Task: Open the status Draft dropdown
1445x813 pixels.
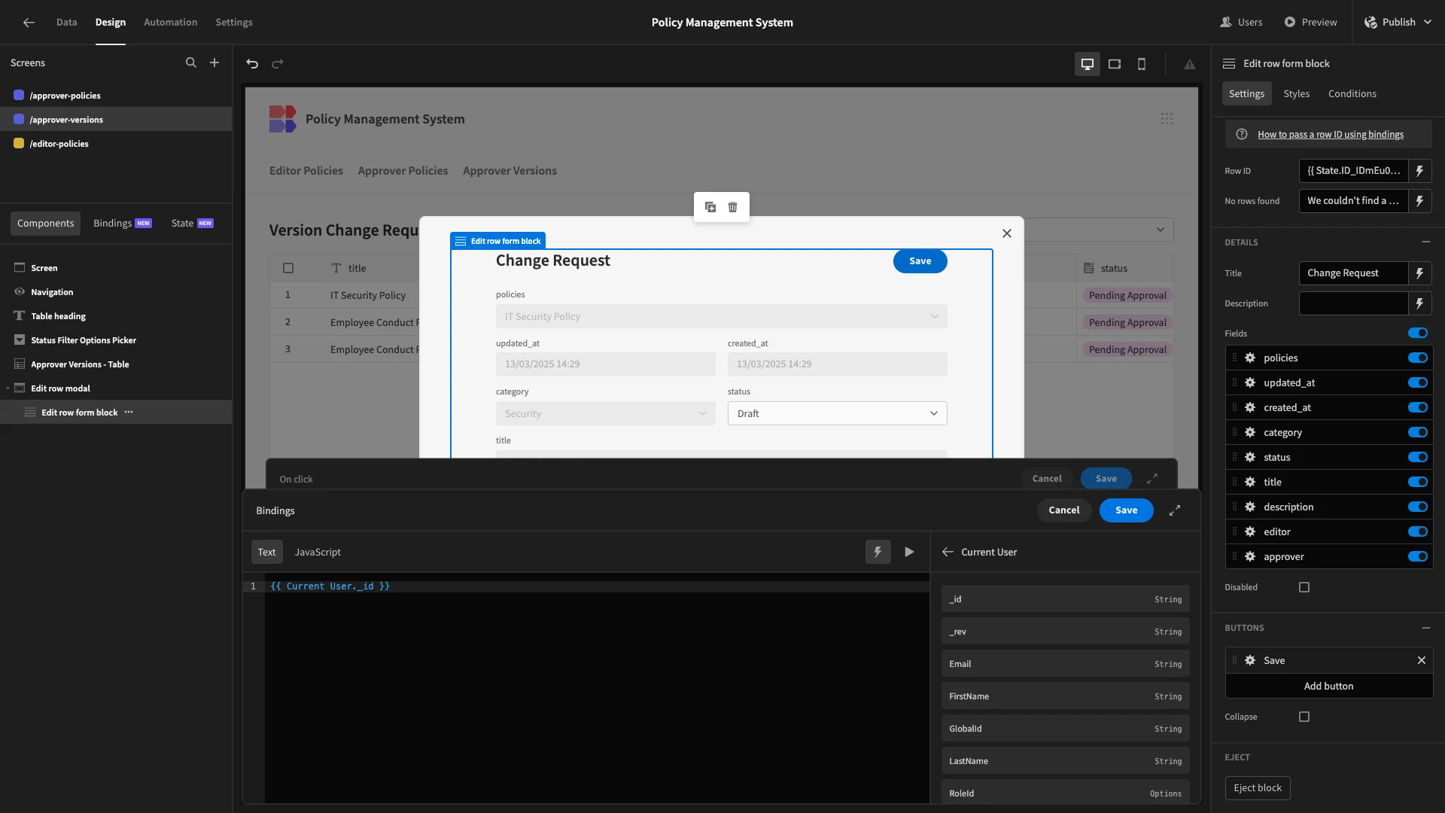Action: pos(837,414)
